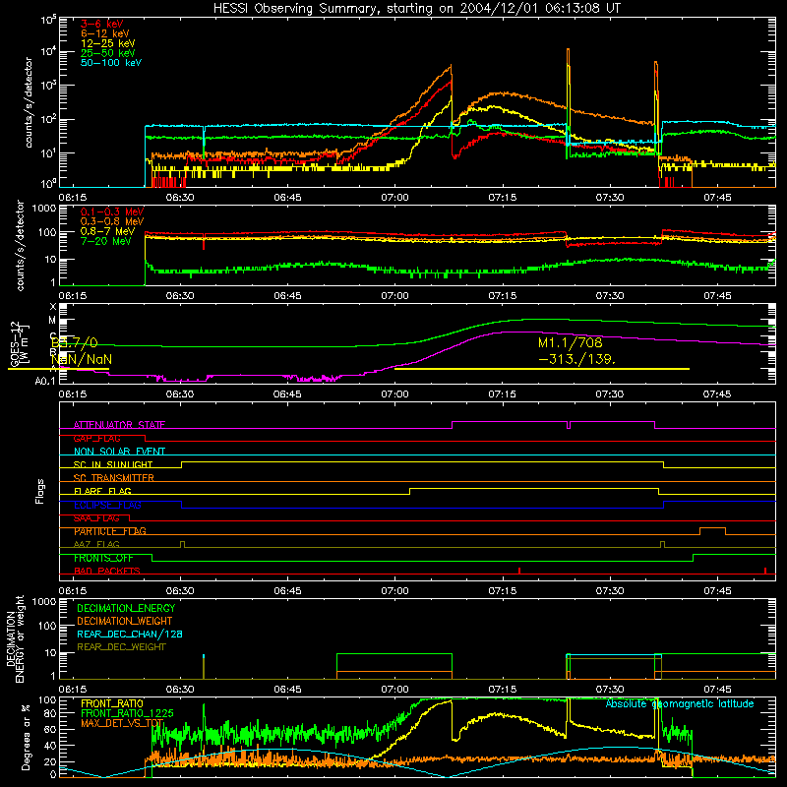Click the Flags vertical axis title
This screenshot has width=787, height=787.
click(x=40, y=491)
